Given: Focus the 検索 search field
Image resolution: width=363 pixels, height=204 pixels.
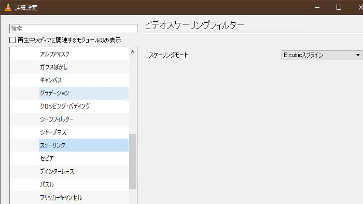Looking at the screenshot, I should click(x=74, y=29).
